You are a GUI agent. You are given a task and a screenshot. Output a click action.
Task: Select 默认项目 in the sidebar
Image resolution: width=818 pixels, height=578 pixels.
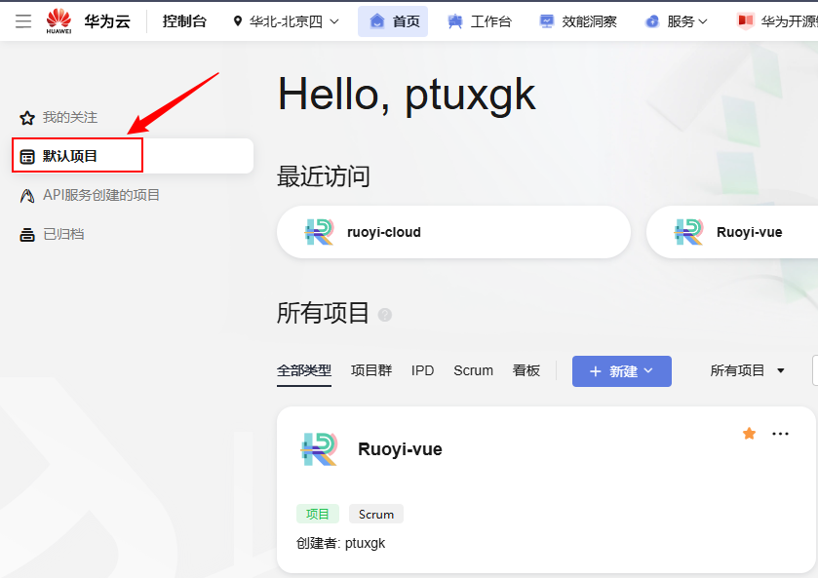coord(133,156)
